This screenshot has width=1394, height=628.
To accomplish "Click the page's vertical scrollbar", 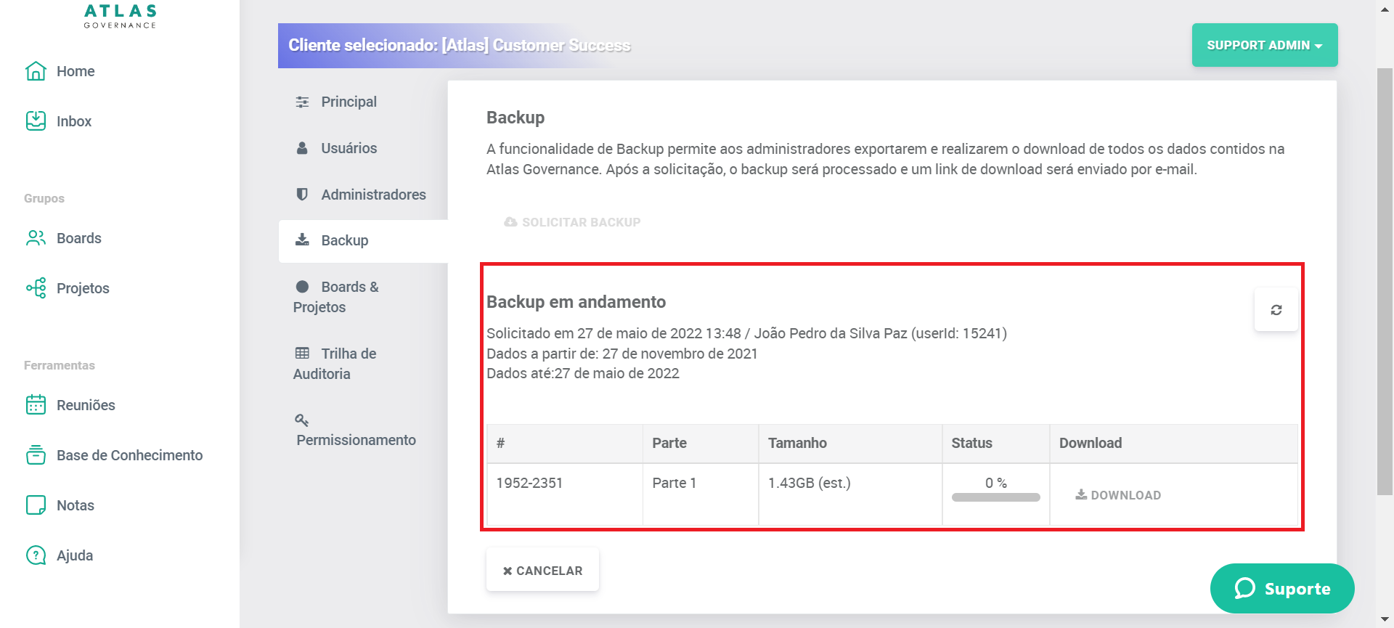I will point(1385,283).
